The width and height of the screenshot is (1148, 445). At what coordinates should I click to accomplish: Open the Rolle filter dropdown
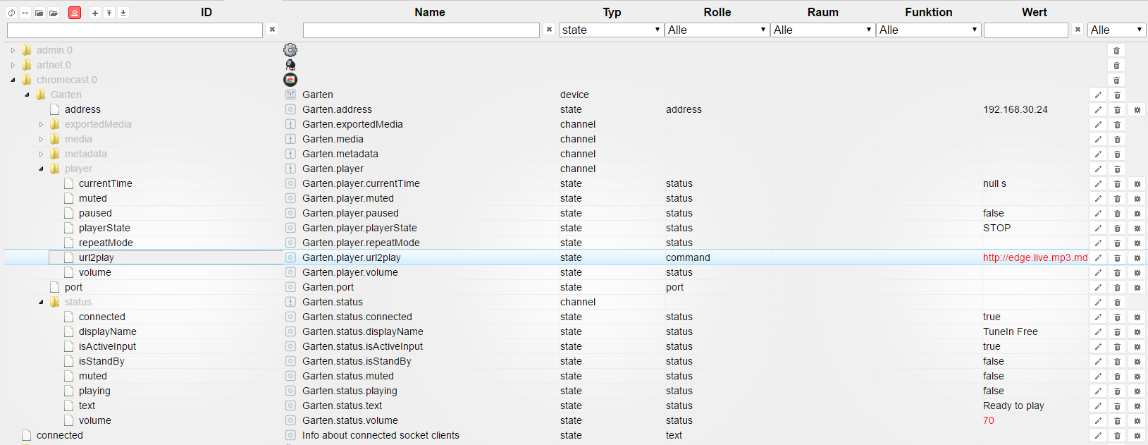click(x=717, y=30)
